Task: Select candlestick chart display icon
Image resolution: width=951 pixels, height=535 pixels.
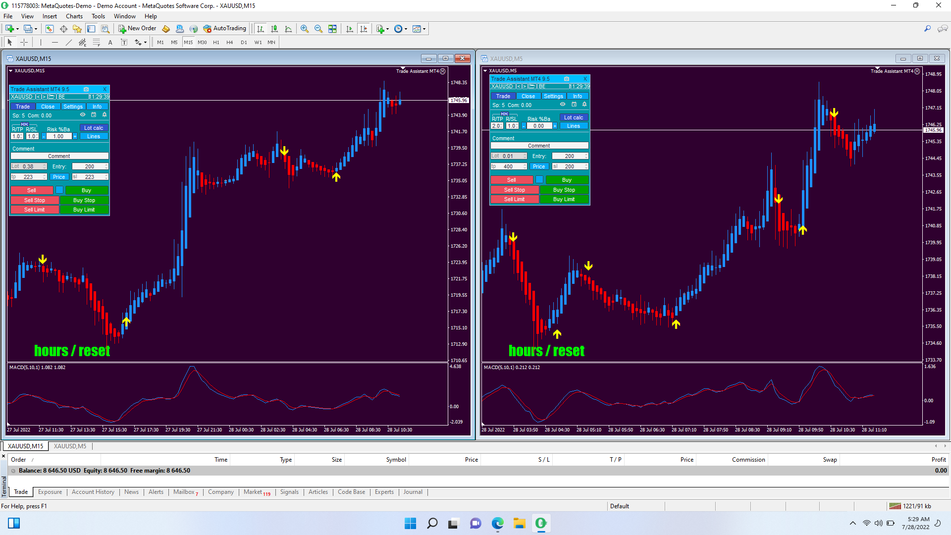Action: (274, 29)
